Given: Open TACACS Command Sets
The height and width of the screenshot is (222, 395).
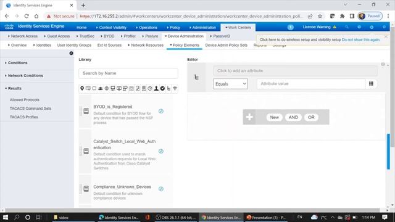Looking at the screenshot, I should tap(30, 109).
